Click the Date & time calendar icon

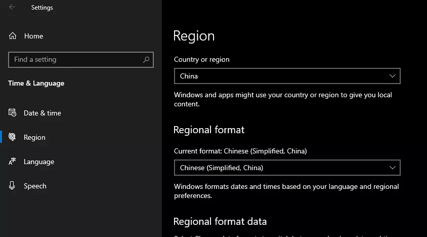[13, 113]
